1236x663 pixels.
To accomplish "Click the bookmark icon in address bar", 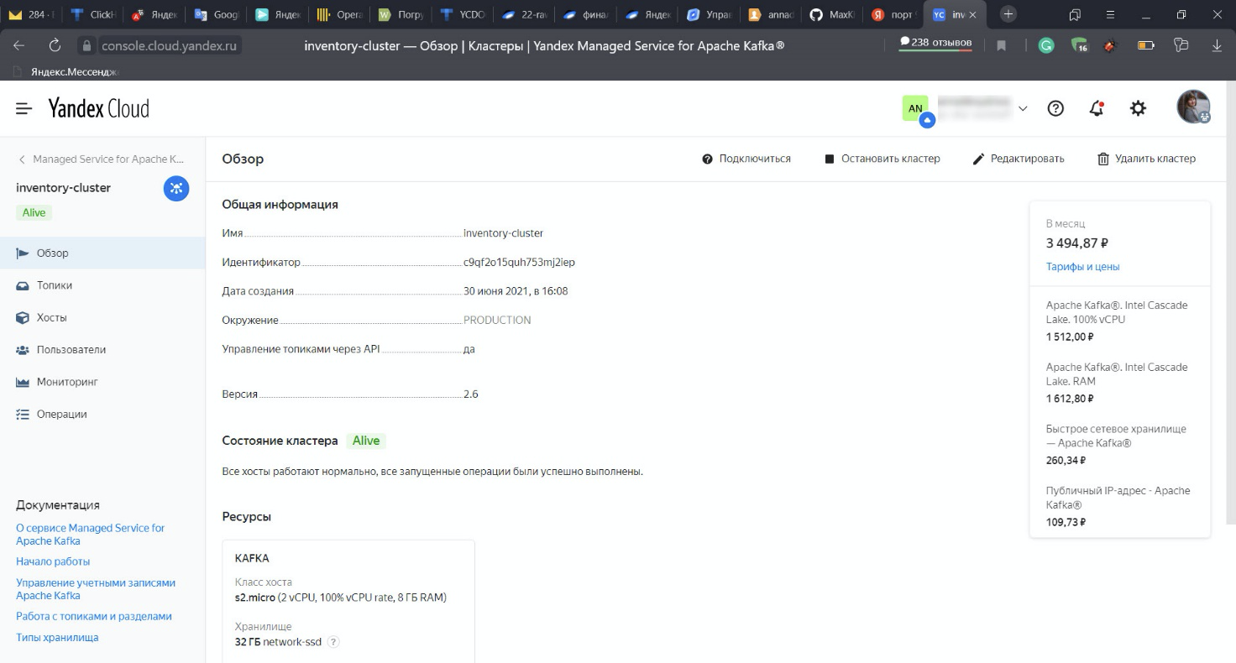I will click(1001, 45).
